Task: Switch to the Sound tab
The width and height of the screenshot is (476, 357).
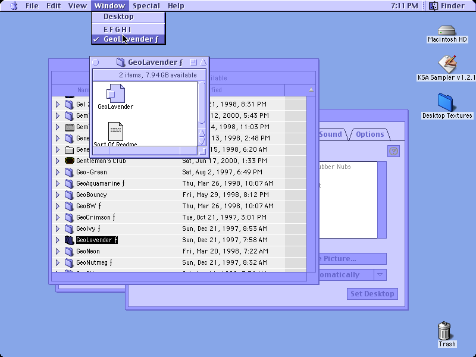Action: coord(333,134)
